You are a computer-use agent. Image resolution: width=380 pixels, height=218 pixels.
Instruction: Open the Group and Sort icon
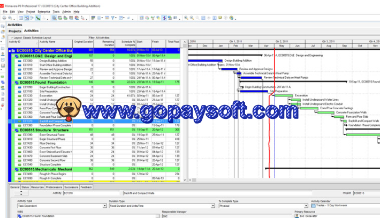tap(120, 18)
